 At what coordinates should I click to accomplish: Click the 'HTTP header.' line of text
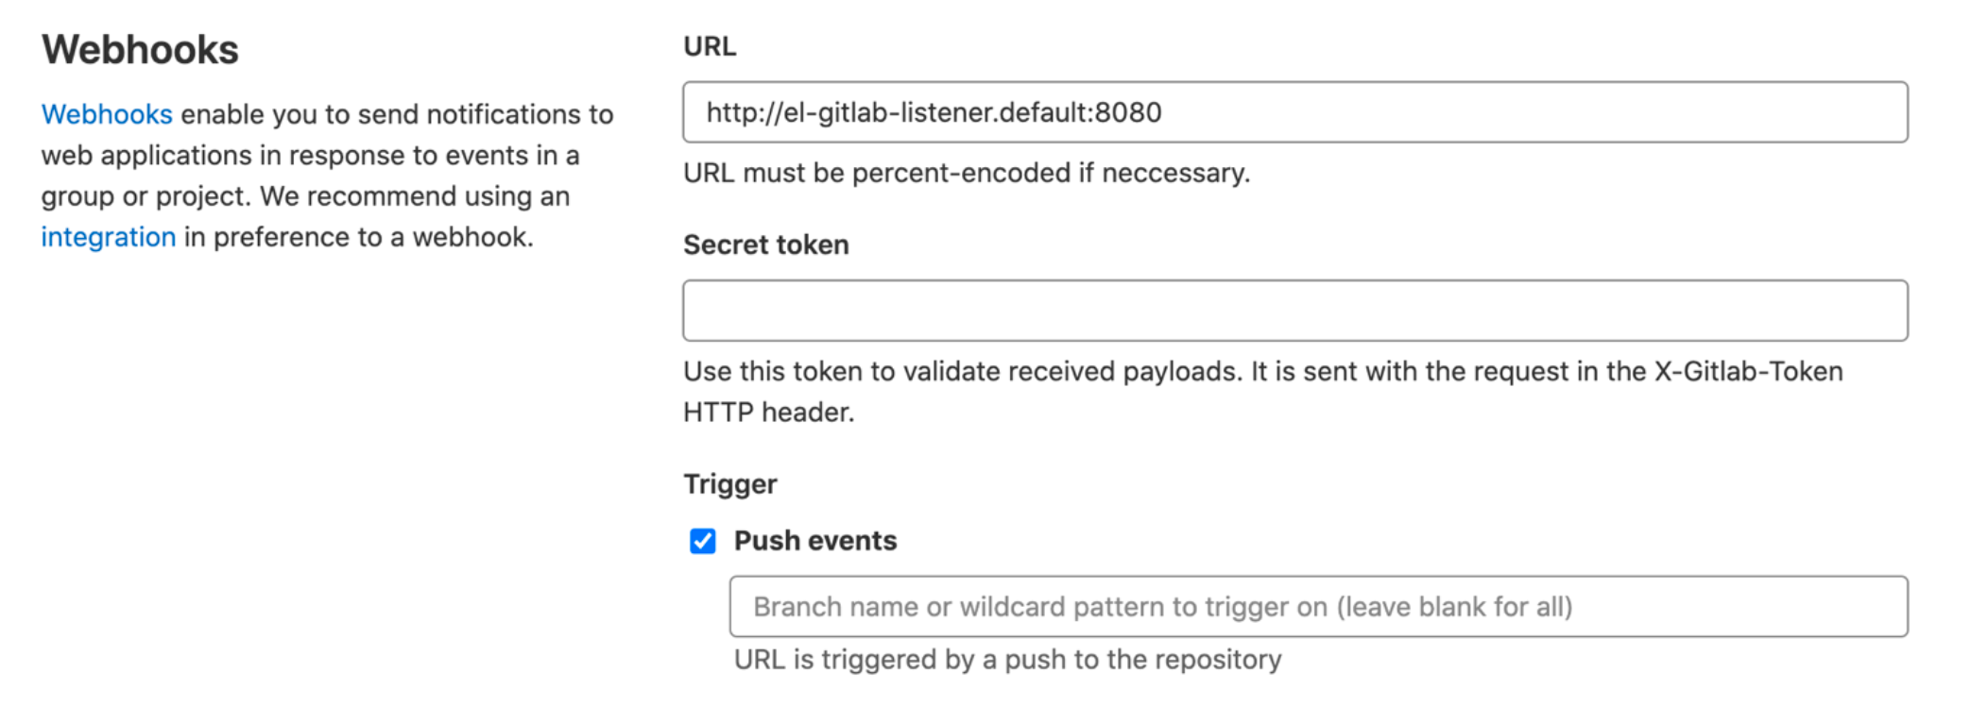pyautogui.click(x=768, y=412)
